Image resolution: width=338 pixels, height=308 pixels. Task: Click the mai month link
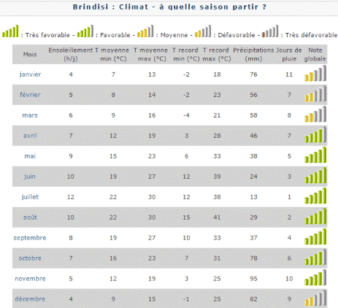click(x=30, y=156)
